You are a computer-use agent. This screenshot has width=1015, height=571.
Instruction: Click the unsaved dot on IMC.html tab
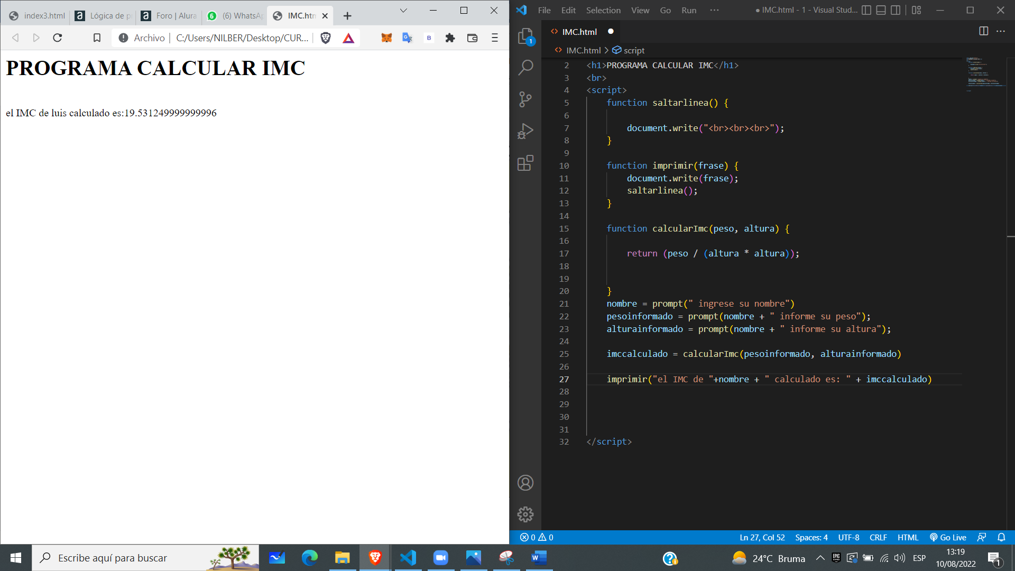coord(611,31)
